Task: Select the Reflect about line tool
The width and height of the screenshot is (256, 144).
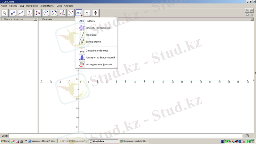Action: 71,13
